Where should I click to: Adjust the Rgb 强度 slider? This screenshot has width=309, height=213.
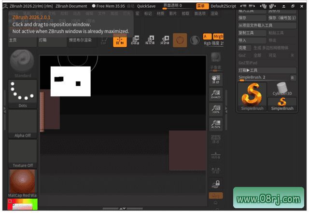(x=213, y=43)
